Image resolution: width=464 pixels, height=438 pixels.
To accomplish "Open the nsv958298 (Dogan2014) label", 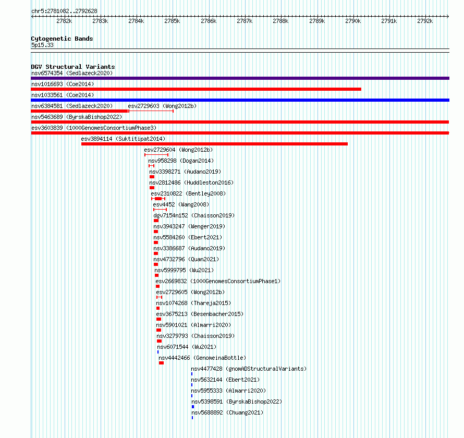I will coord(181,161).
